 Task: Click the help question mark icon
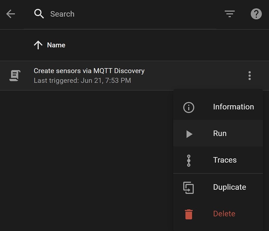tap(256, 14)
